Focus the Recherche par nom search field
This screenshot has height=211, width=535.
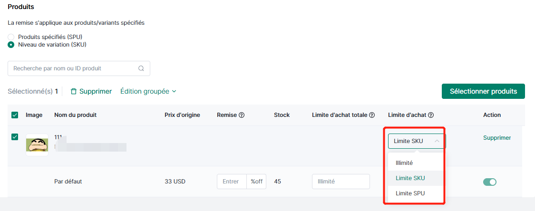pos(79,68)
